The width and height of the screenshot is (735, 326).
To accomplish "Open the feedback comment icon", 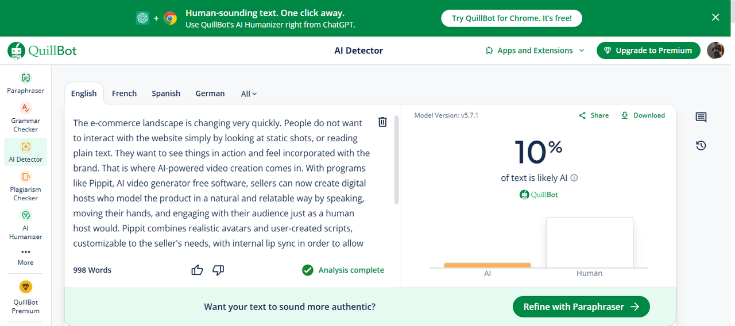I will click(701, 118).
